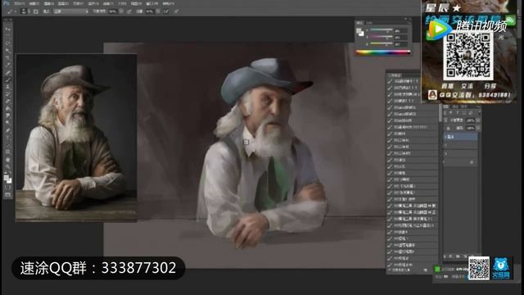Image resolution: width=524 pixels, height=295 pixels.
Task: Open Layers panel opacity dropdown arrow
Action: point(478,120)
